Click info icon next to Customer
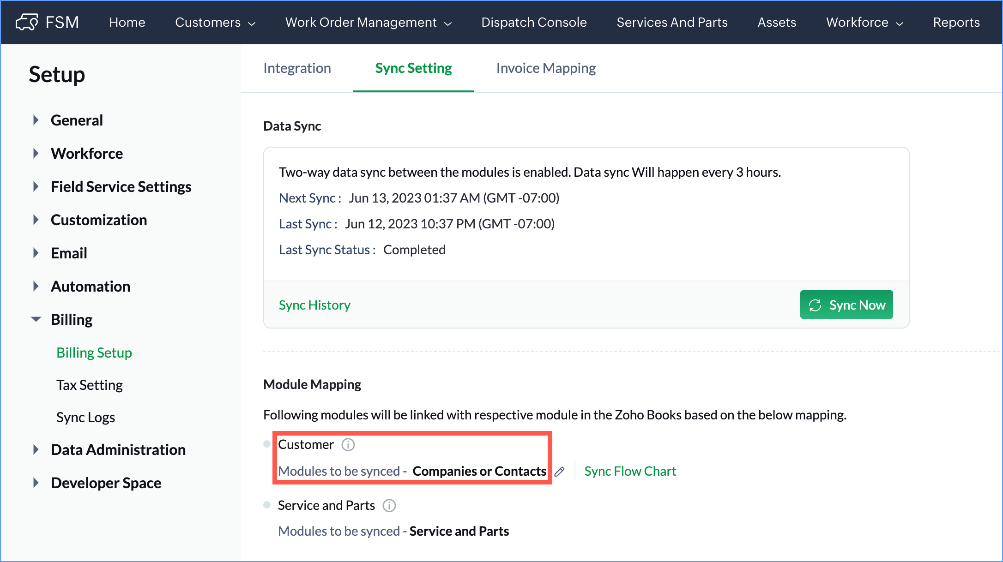The width and height of the screenshot is (1003, 562). [348, 445]
